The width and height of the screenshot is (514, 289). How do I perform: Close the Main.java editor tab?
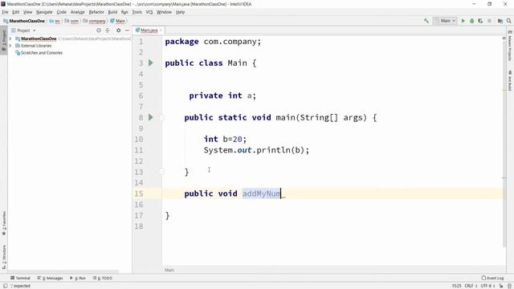click(161, 31)
